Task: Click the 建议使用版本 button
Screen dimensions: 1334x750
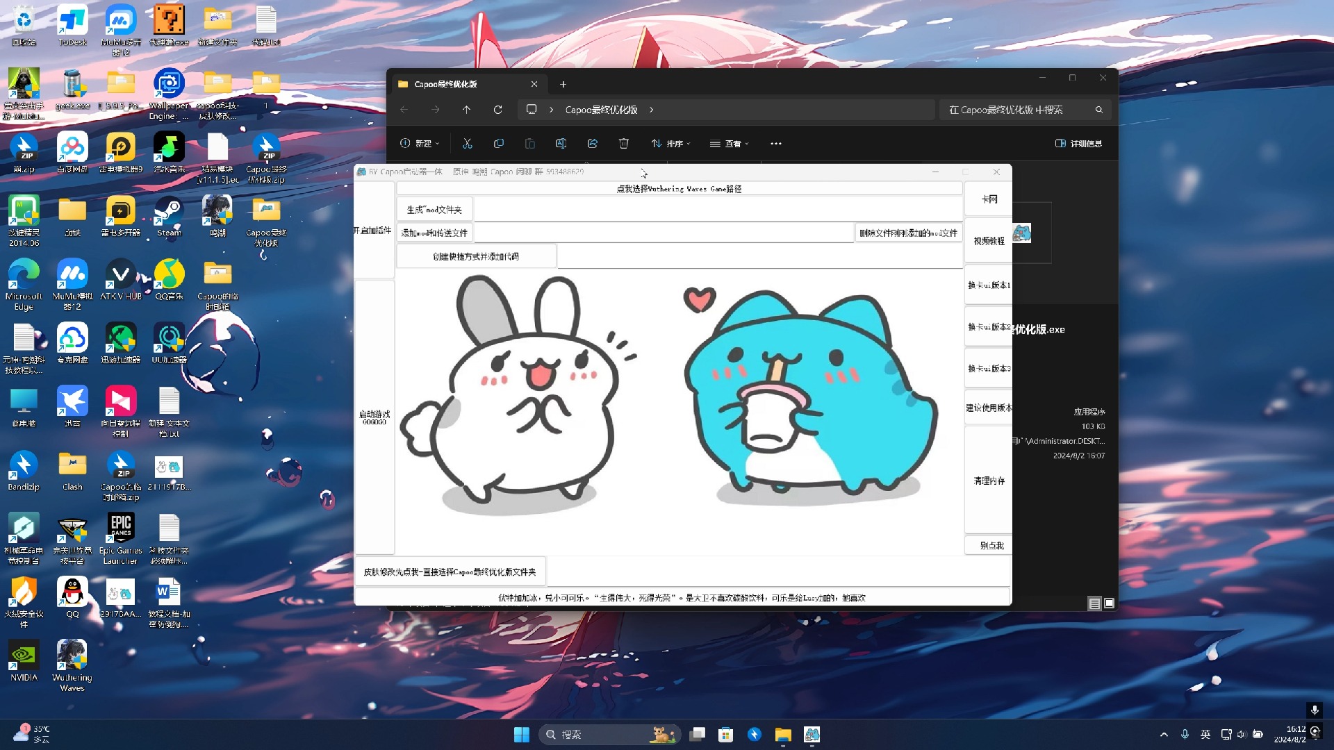Action: 989,408
